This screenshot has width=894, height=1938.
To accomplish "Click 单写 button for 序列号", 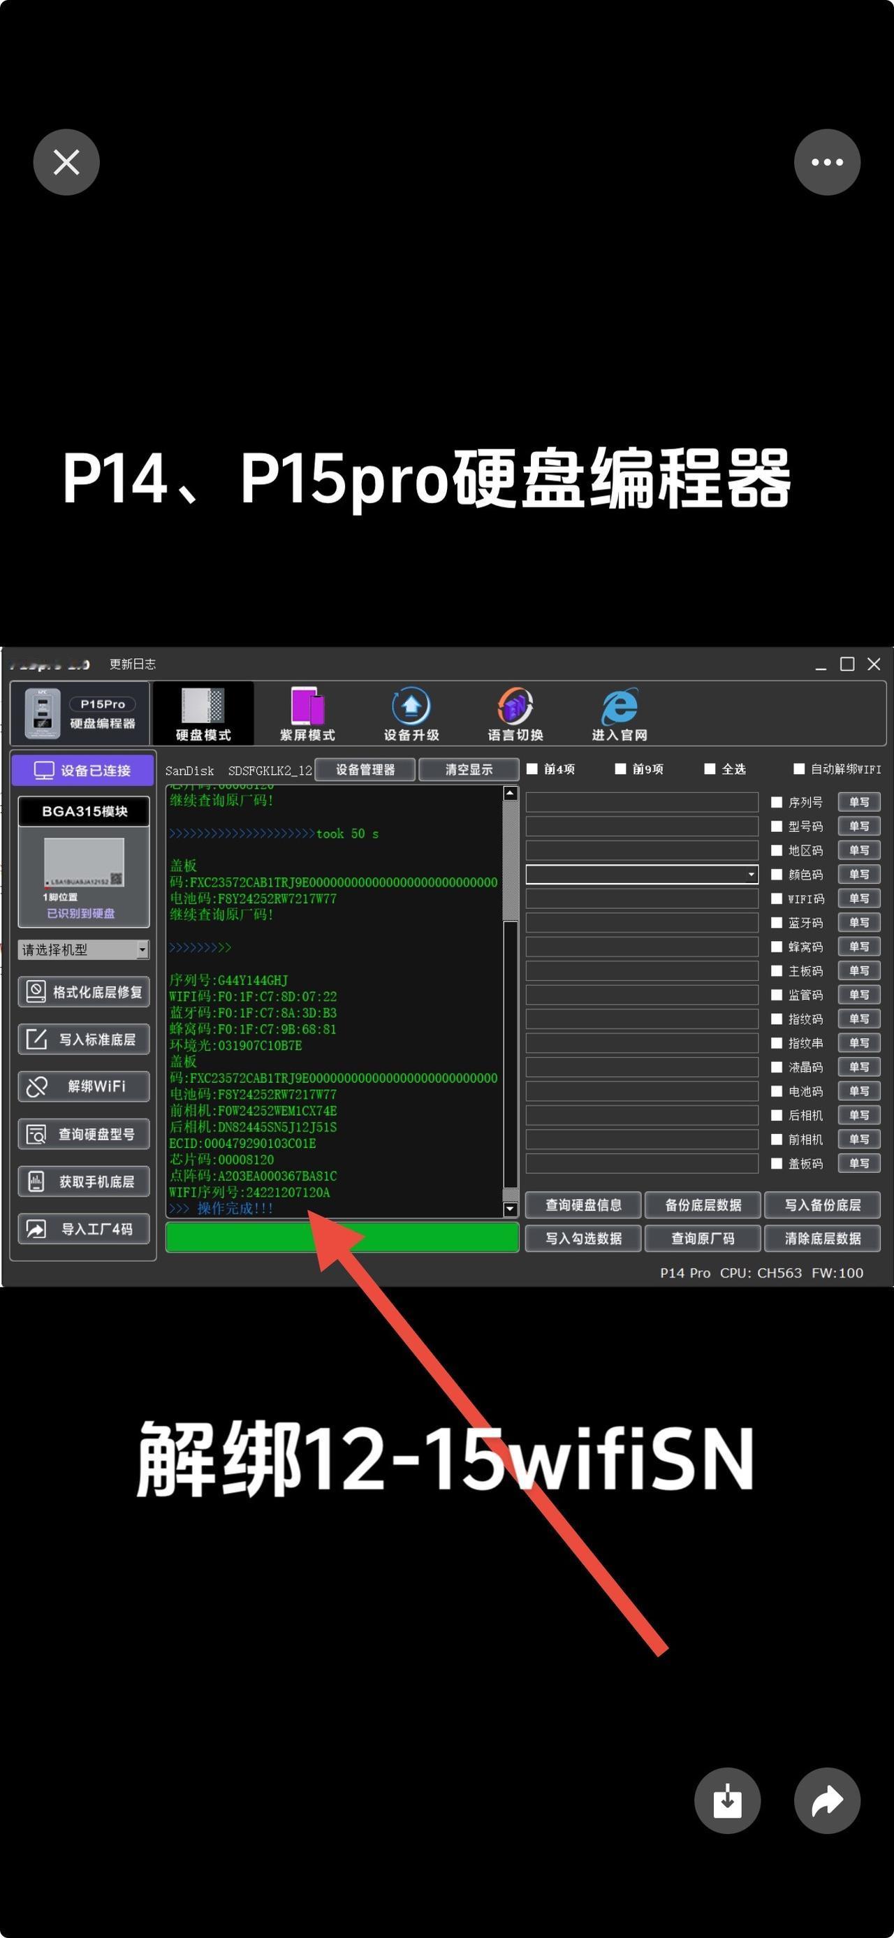I will point(858,802).
